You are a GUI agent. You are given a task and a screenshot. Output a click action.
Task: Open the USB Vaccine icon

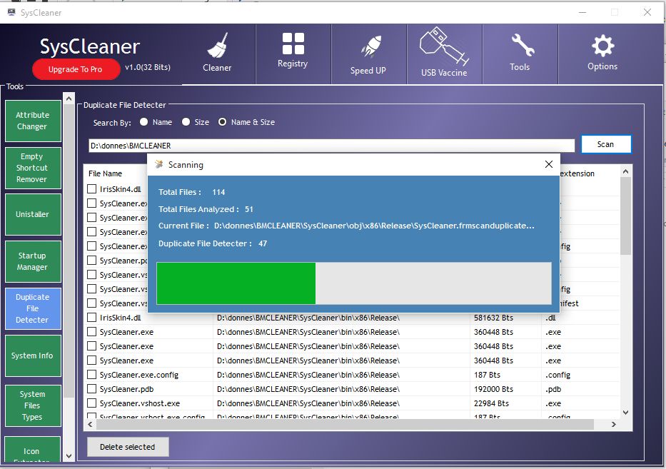(443, 47)
